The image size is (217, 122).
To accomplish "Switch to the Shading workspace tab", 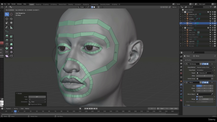I will click(x=71, y=4).
